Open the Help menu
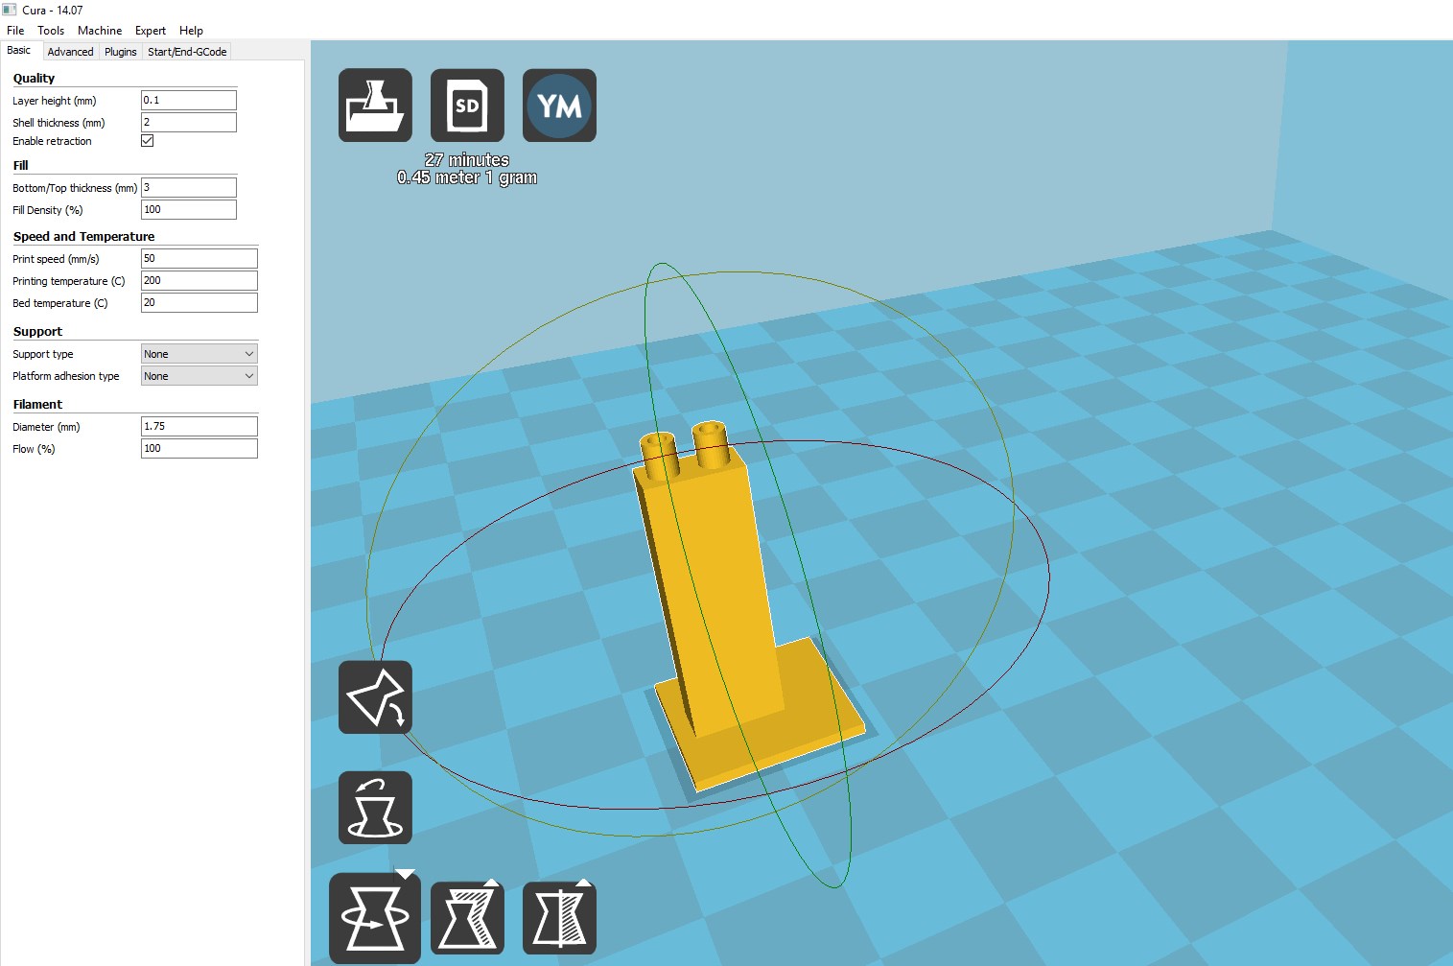Image resolution: width=1453 pixels, height=966 pixels. click(191, 31)
